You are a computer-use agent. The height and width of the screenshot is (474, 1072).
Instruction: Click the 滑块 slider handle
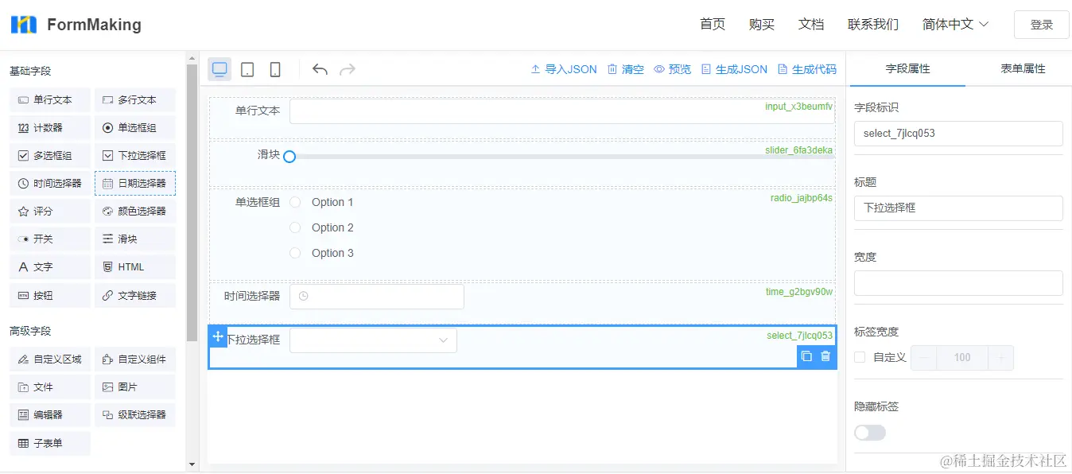tap(289, 157)
